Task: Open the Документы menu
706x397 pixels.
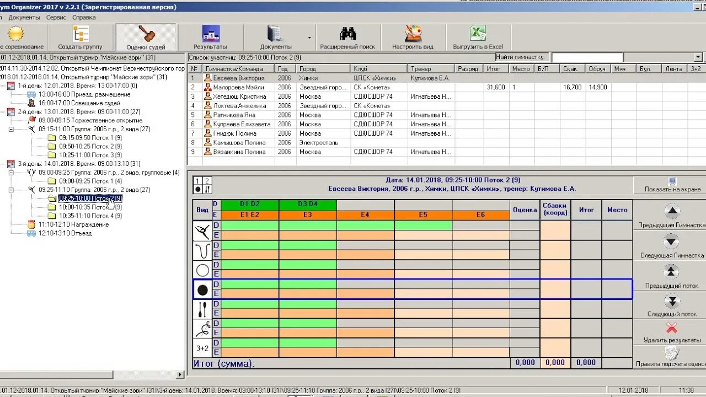Action: [x=24, y=18]
